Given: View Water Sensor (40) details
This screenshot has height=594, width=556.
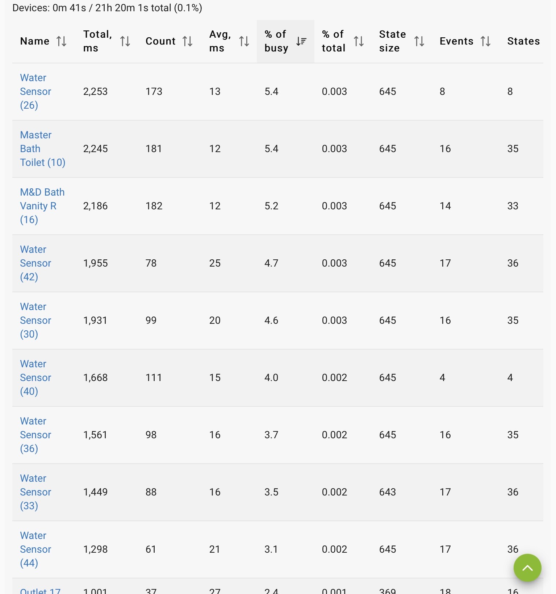Looking at the screenshot, I should 35,377.
